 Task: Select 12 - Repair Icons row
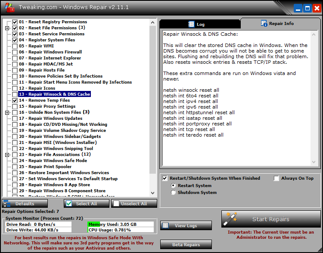click(x=37, y=88)
